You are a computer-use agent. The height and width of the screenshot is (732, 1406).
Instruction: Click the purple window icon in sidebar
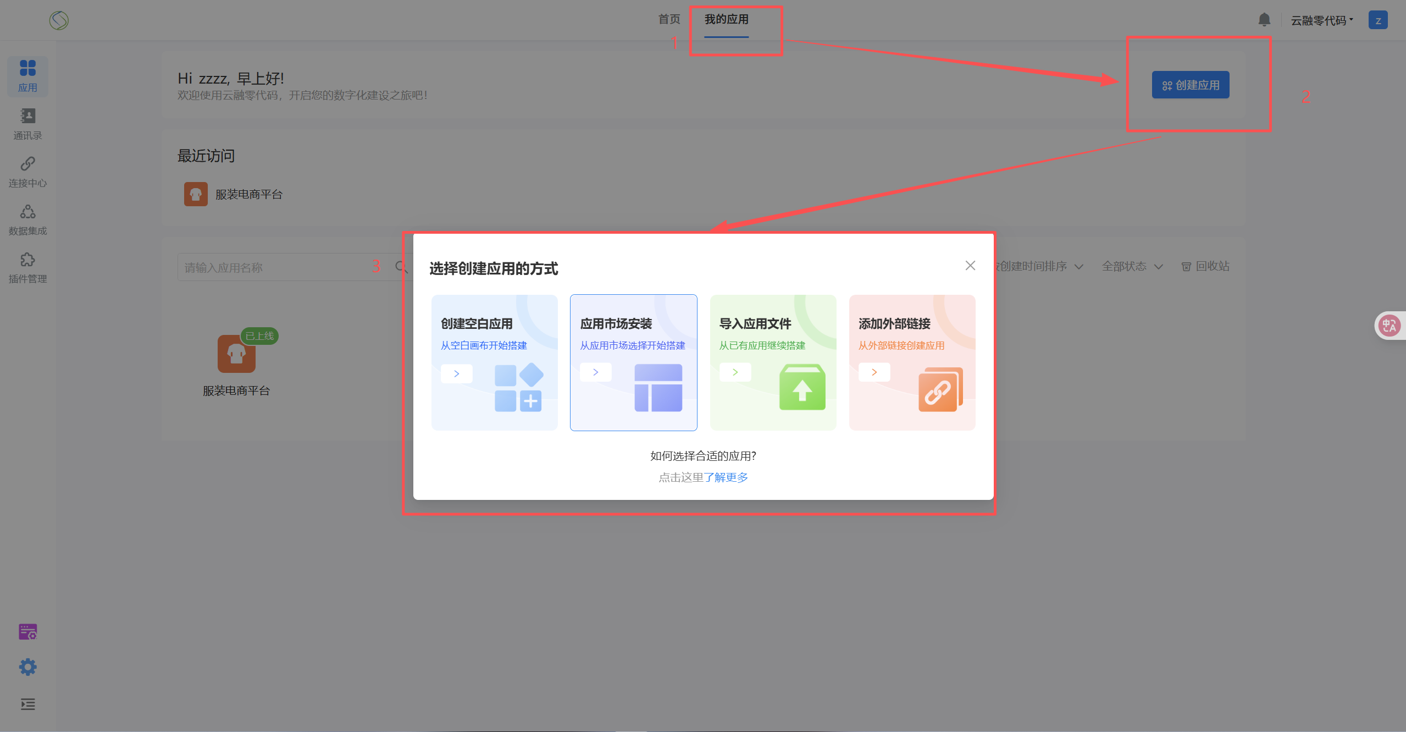pyautogui.click(x=27, y=631)
